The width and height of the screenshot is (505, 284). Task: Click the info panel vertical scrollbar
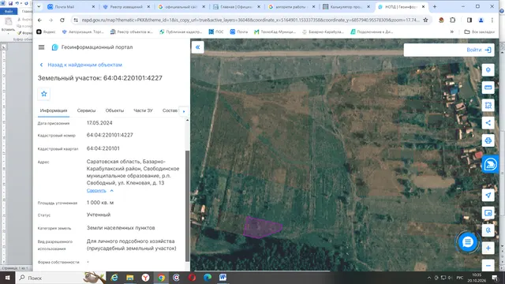click(x=188, y=206)
